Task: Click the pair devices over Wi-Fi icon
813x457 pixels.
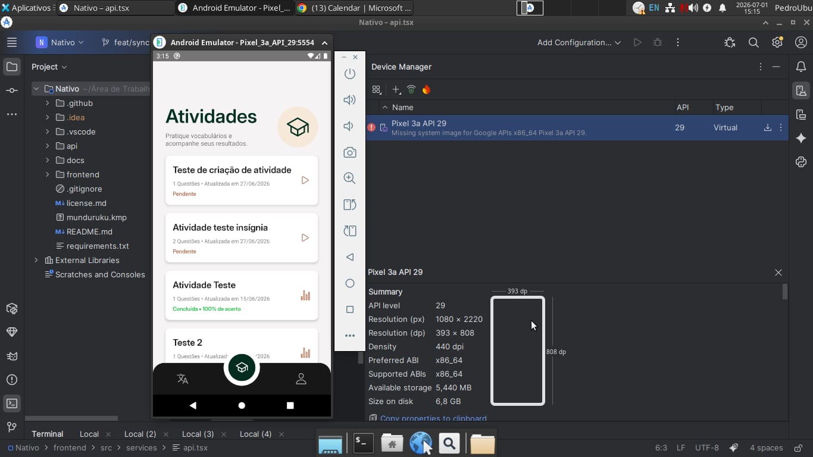Action: point(411,90)
